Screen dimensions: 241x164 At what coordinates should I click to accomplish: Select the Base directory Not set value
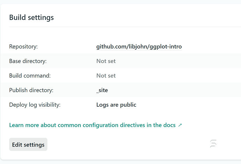click(x=106, y=61)
